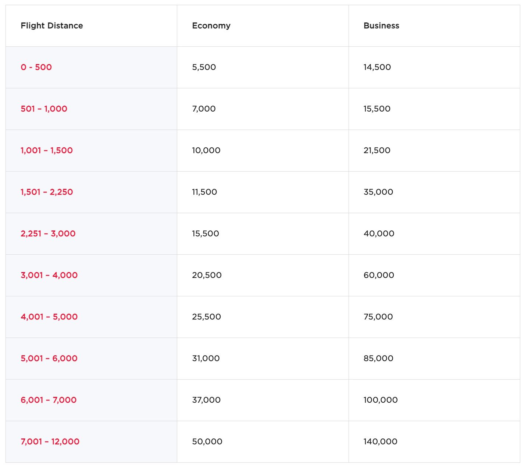Click the 21,500 Business value

[x=377, y=151]
